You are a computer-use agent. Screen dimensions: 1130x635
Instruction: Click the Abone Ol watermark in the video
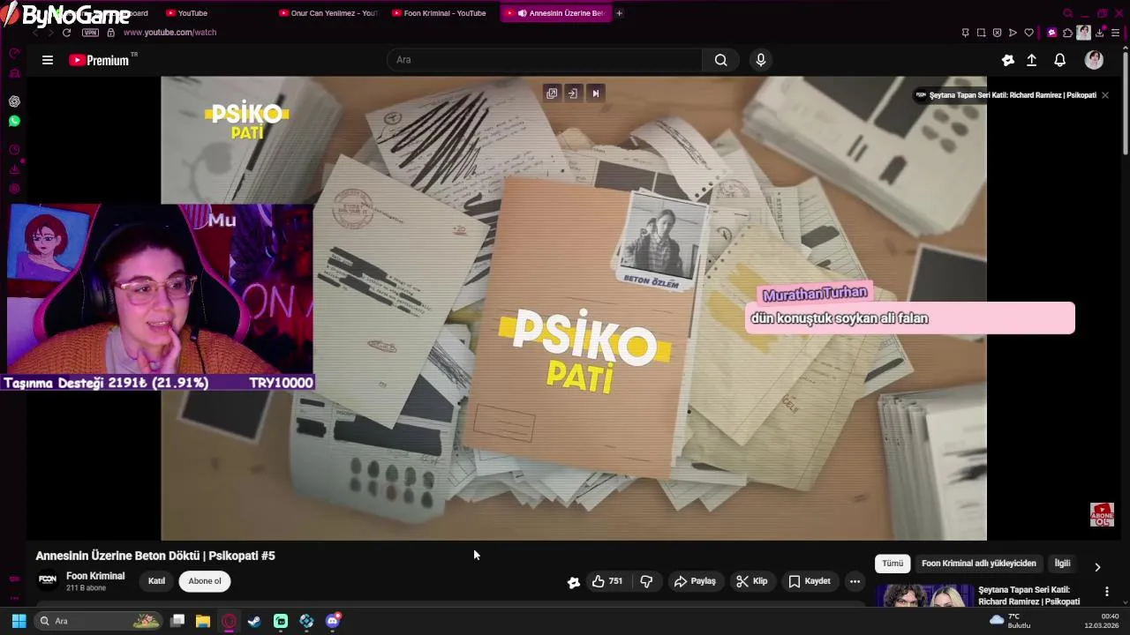tap(1102, 515)
